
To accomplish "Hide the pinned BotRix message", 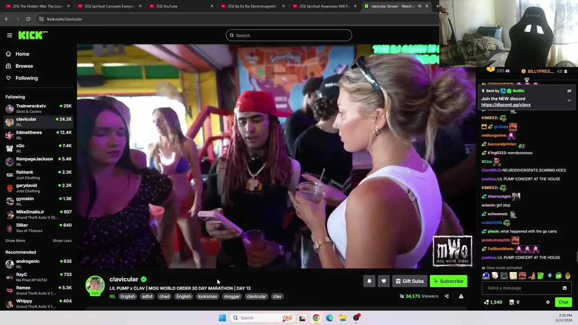I will pos(569,91).
